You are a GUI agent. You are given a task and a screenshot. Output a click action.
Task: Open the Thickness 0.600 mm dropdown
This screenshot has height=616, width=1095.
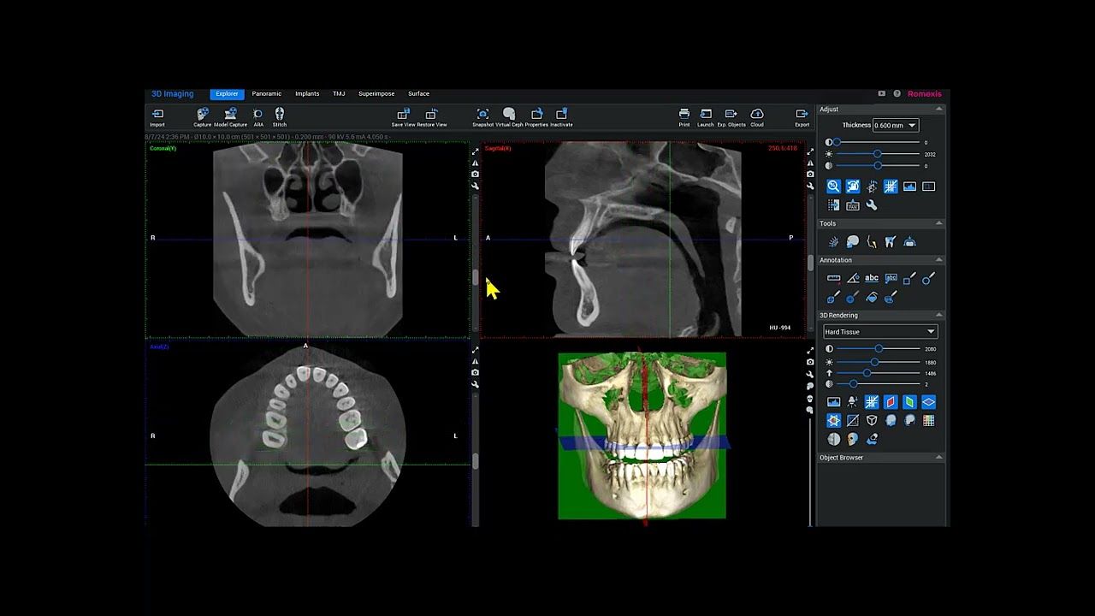(x=895, y=126)
